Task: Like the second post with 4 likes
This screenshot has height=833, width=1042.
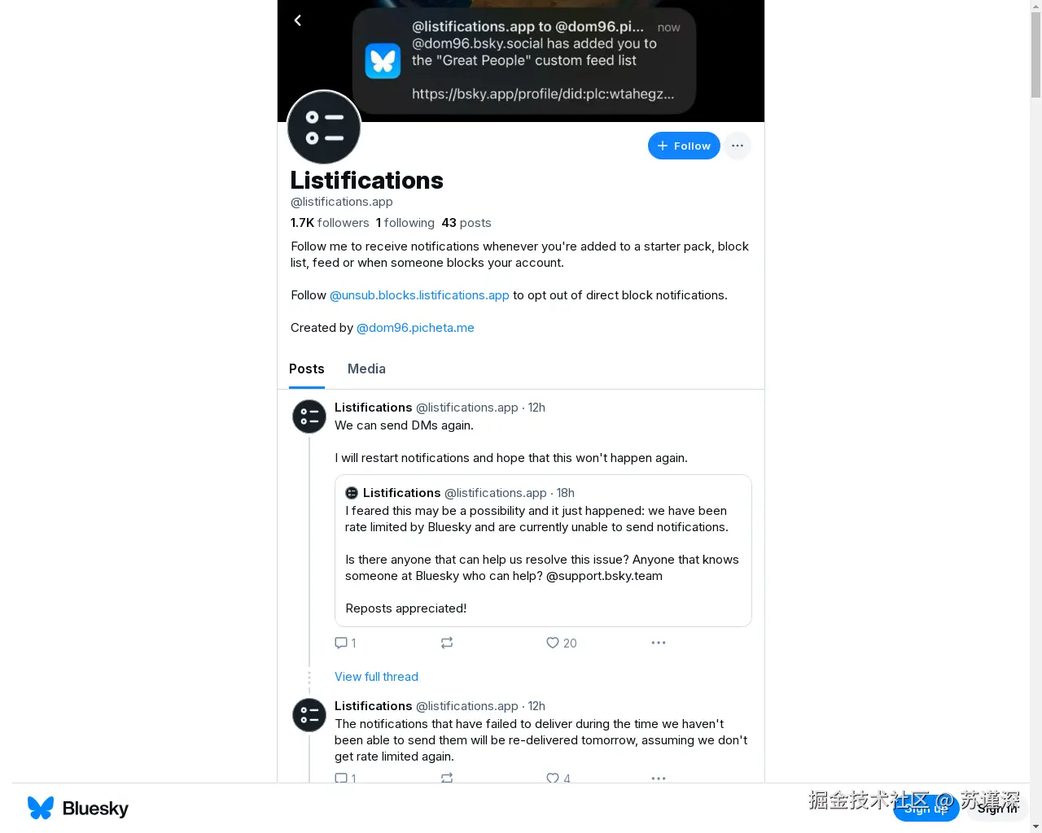Action: point(553,778)
